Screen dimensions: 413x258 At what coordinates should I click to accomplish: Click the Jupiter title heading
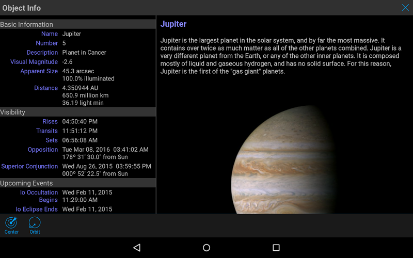point(173,24)
